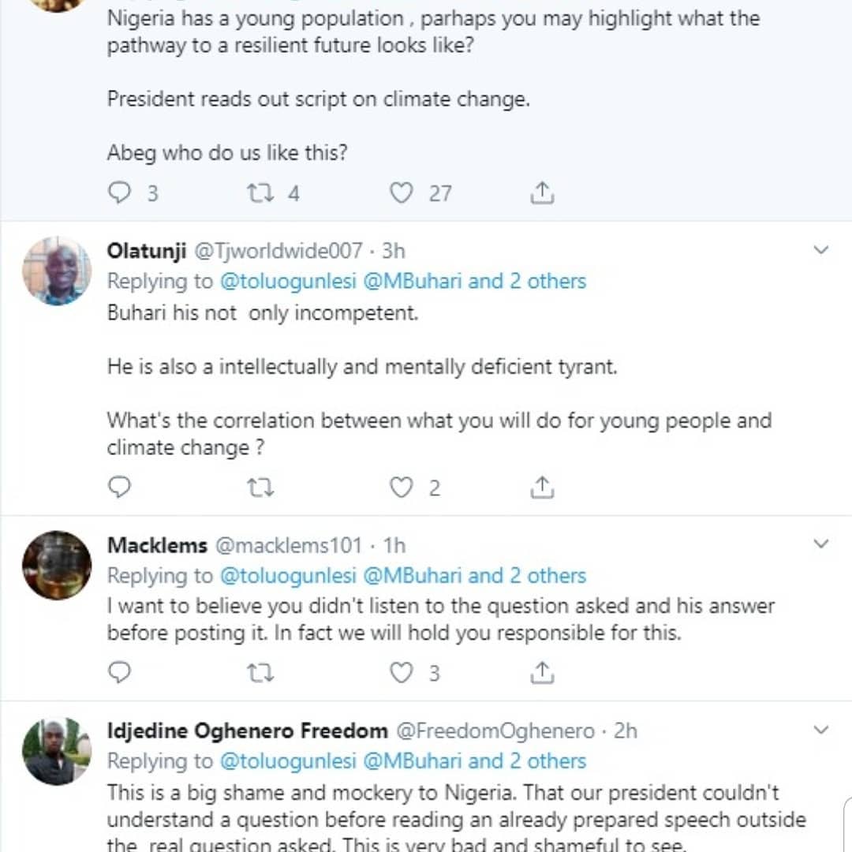The height and width of the screenshot is (852, 852).
Task: Share the top tweet about climate script
Action: 542,192
